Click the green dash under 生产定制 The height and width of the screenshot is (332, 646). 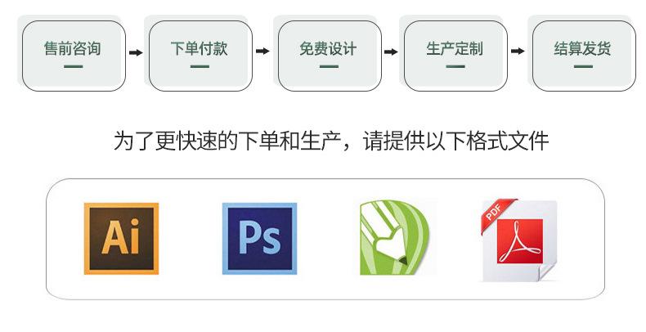455,66
